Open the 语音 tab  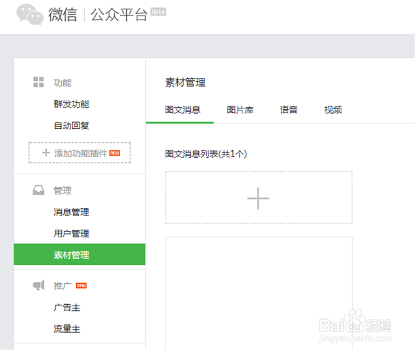pos(288,110)
